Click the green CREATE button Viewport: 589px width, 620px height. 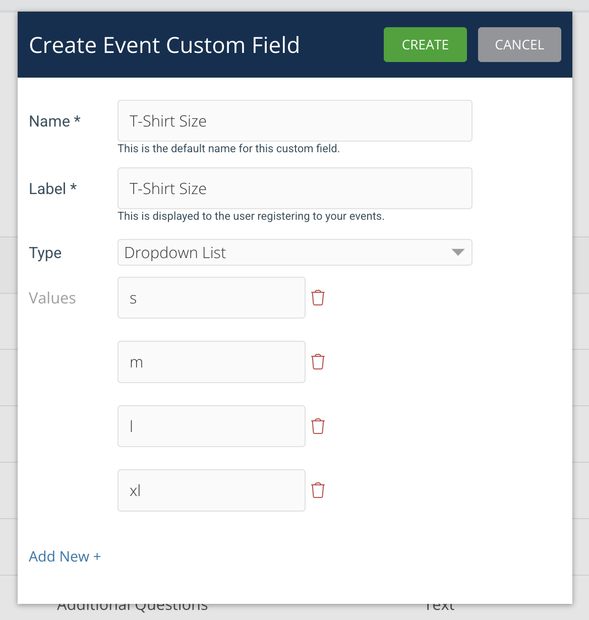[x=425, y=45]
